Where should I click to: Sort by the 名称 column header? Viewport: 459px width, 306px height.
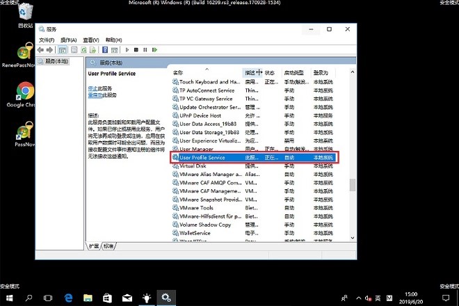[x=206, y=72]
